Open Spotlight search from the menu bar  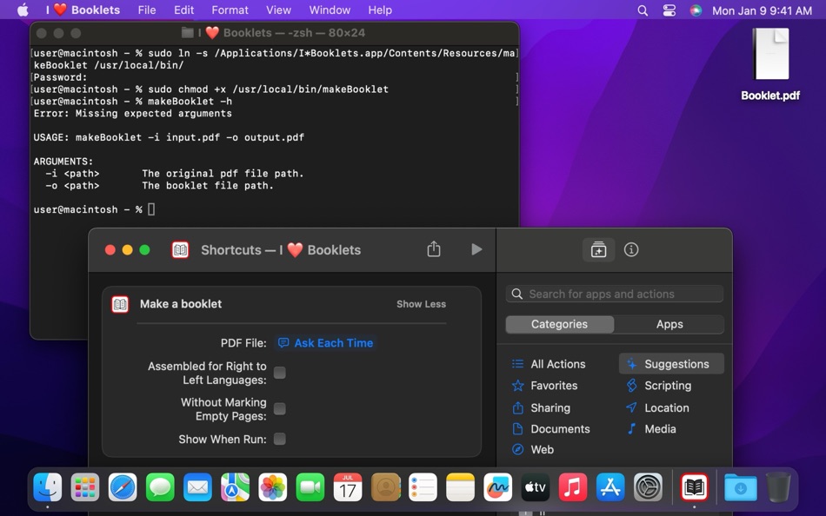[642, 10]
